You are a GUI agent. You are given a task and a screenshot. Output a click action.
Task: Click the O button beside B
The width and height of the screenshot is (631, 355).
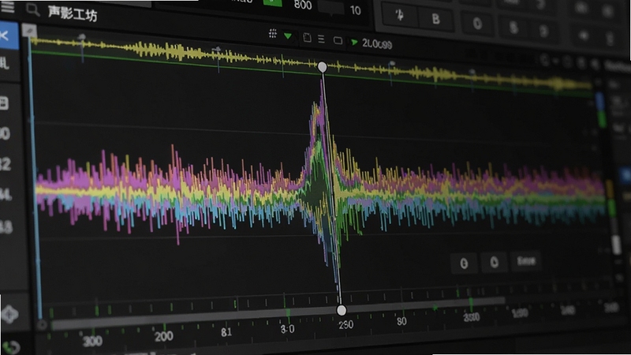[x=477, y=24]
